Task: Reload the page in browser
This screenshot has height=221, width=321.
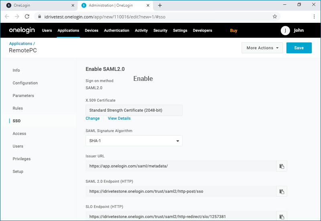Action: (27, 16)
